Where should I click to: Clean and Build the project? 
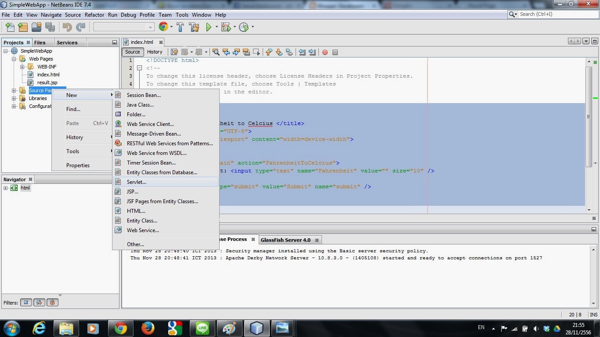(194, 27)
